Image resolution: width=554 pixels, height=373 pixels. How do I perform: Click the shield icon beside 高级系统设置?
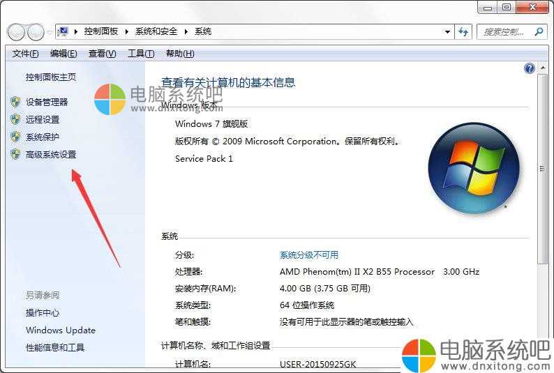[x=15, y=154]
